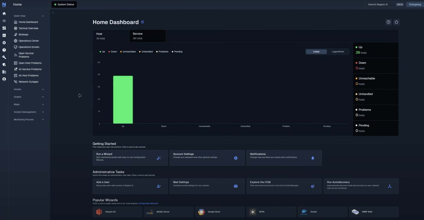
Task: Open the Admin icon in left rail
Action: (4, 64)
